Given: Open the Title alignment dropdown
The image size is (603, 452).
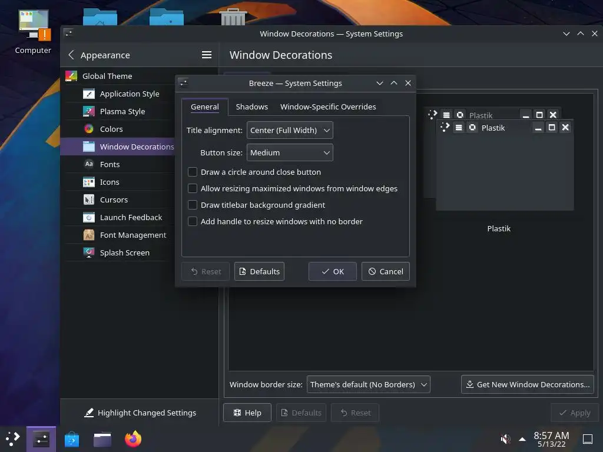Looking at the screenshot, I should pos(290,130).
